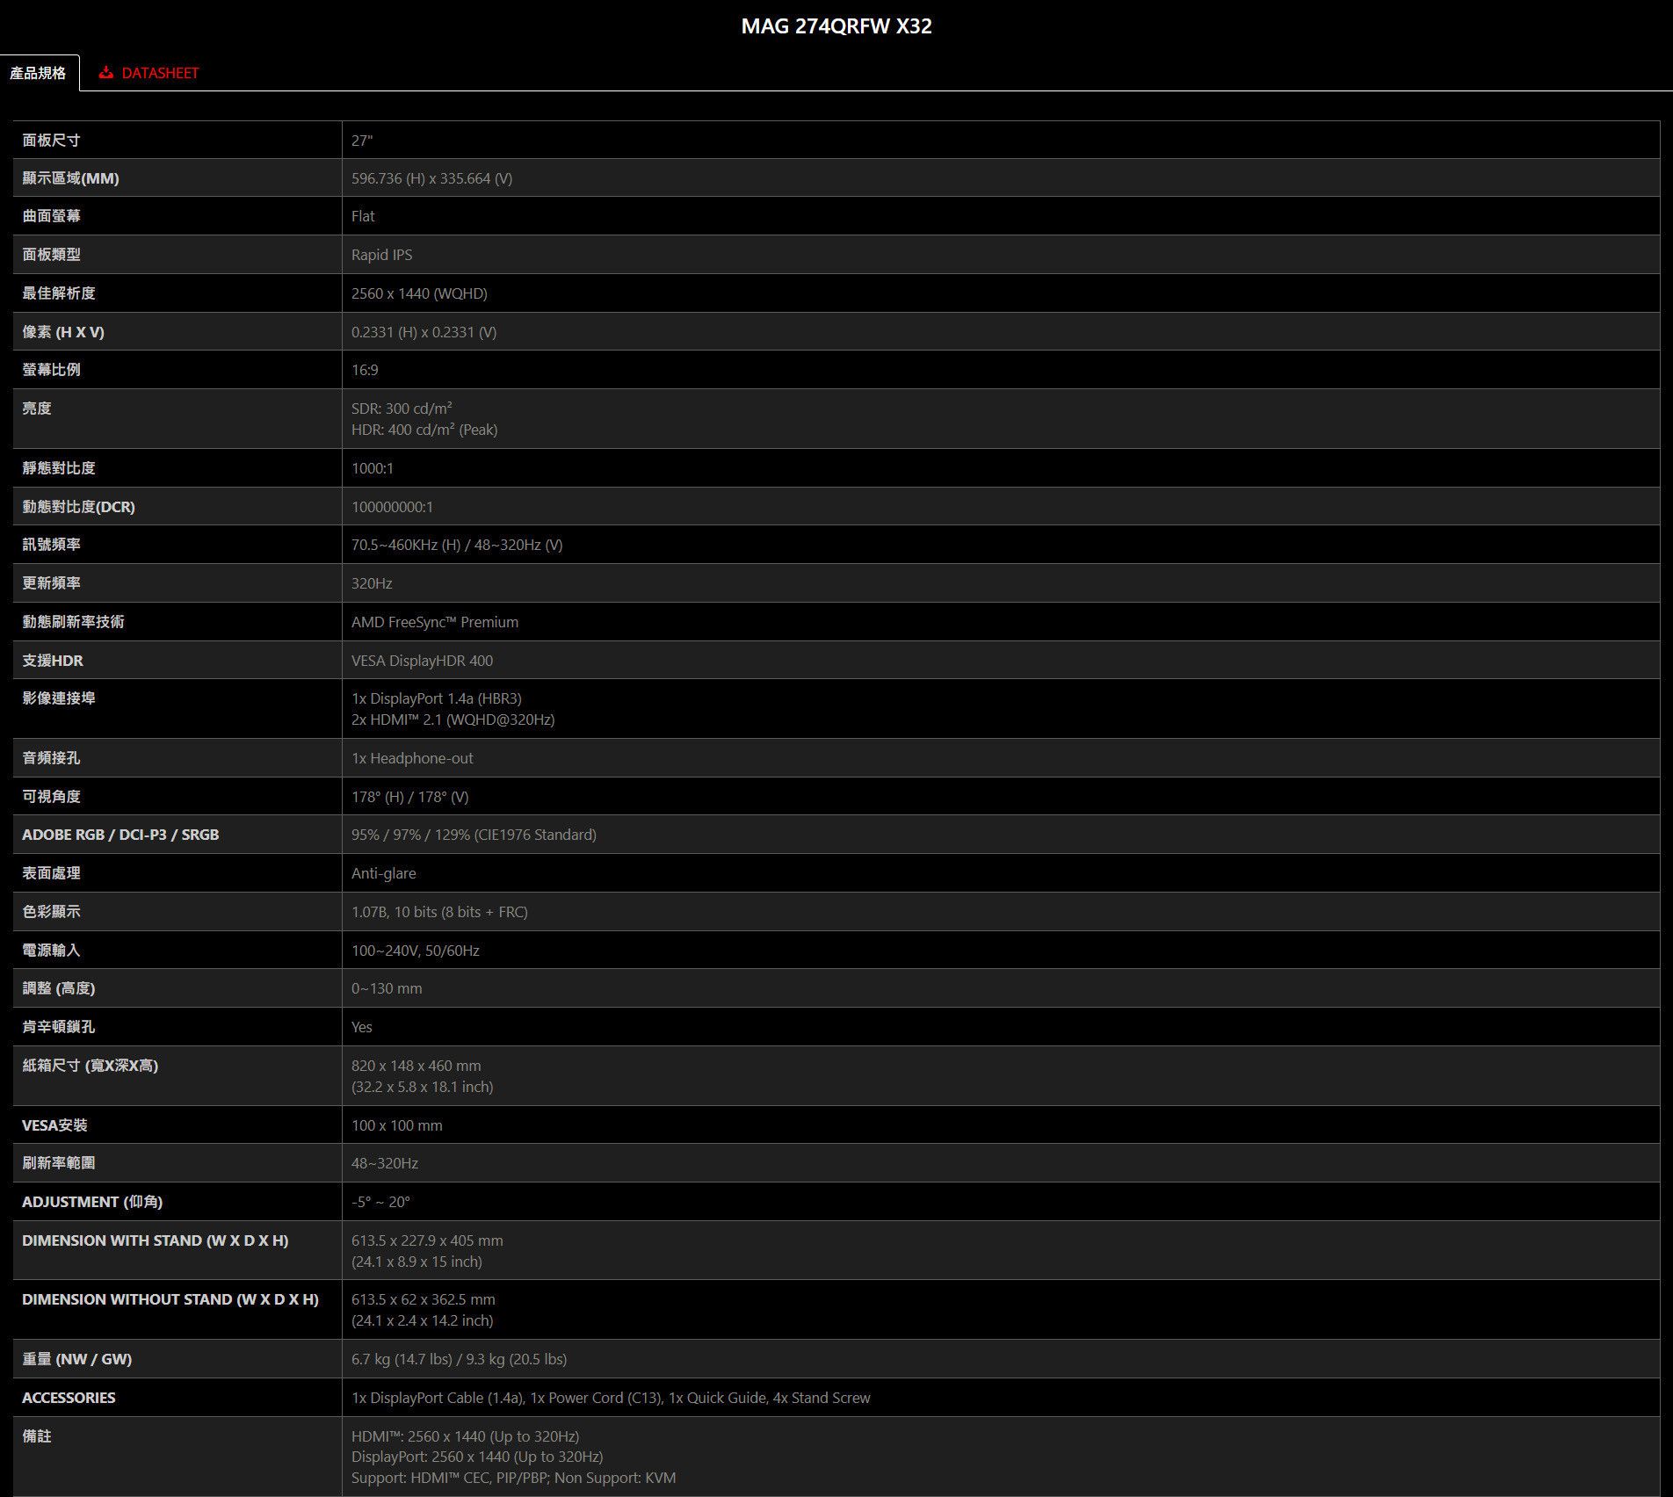Click the VESA DisplayHDR 400 value
This screenshot has width=1673, height=1497.
coord(422,661)
